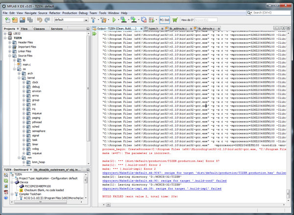Click Project Properties icon in Dashboard sidebar
The height and width of the screenshot is (215, 294).
coord(6,175)
